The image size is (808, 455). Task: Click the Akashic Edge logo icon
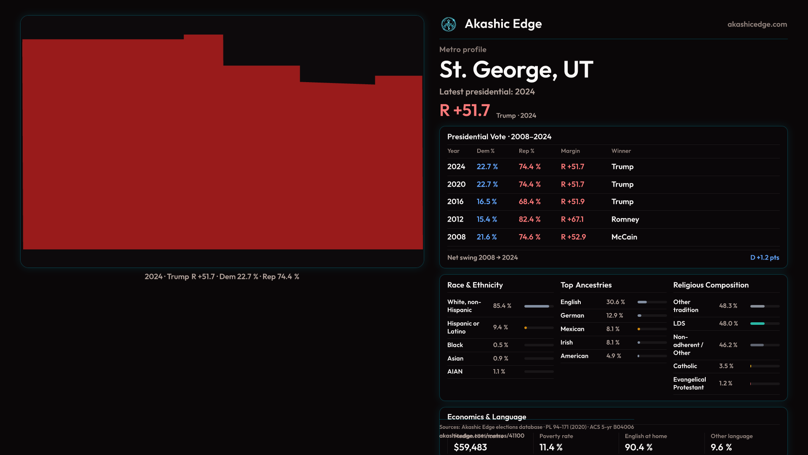tap(448, 24)
